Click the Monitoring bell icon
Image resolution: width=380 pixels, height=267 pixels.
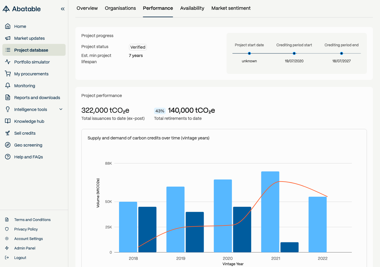[x=8, y=86]
